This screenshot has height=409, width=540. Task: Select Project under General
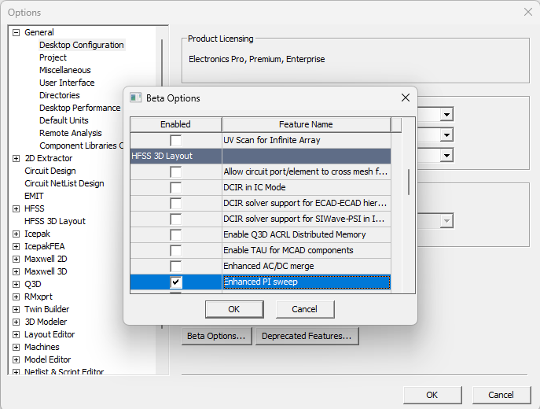(53, 57)
